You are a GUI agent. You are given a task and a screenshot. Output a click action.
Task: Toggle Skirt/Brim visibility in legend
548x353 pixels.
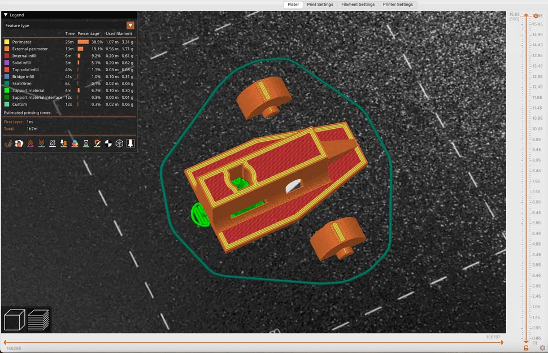(x=69, y=84)
